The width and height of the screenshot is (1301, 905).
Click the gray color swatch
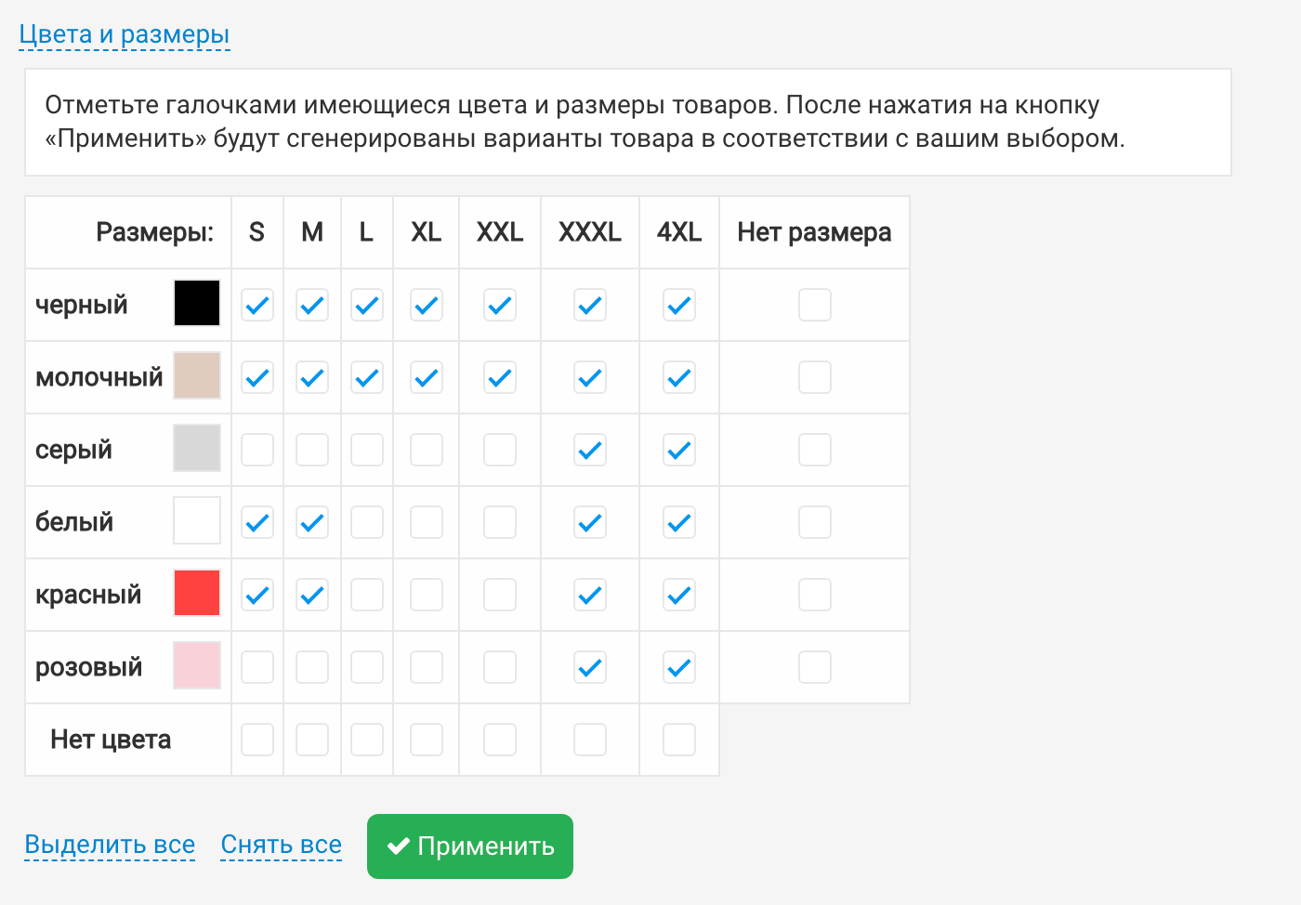click(x=197, y=448)
